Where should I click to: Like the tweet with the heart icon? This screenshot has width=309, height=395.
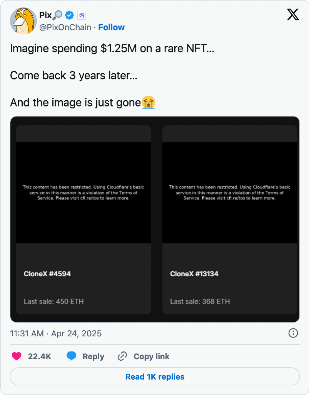tap(17, 356)
